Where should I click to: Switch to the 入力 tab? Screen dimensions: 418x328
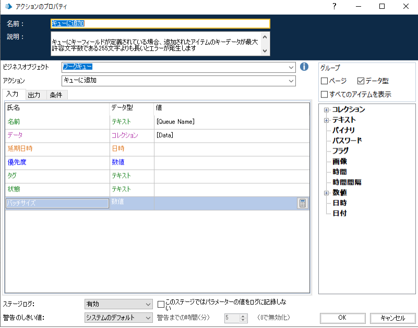(x=13, y=94)
